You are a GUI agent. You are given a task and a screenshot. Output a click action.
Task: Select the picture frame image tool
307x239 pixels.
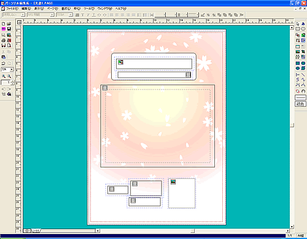pyautogui.click(x=298, y=51)
